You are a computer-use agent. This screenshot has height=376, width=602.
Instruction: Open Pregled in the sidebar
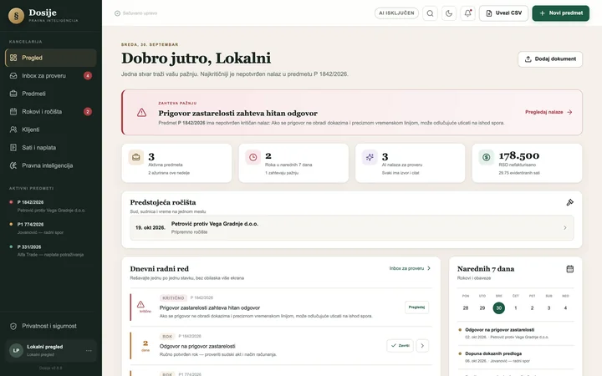pos(51,58)
